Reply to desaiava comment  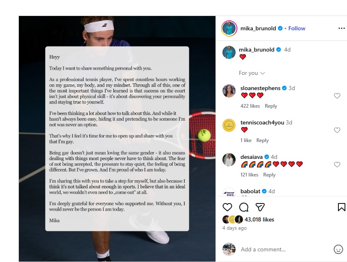(x=269, y=175)
